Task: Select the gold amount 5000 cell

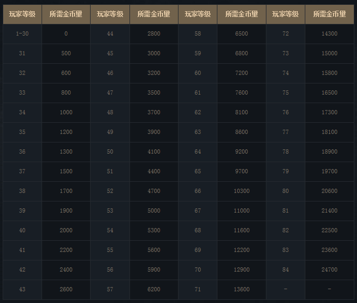Action: pyautogui.click(x=153, y=211)
